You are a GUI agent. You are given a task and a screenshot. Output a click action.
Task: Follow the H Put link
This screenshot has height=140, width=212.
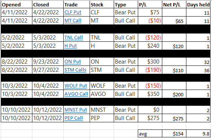tap(70, 46)
